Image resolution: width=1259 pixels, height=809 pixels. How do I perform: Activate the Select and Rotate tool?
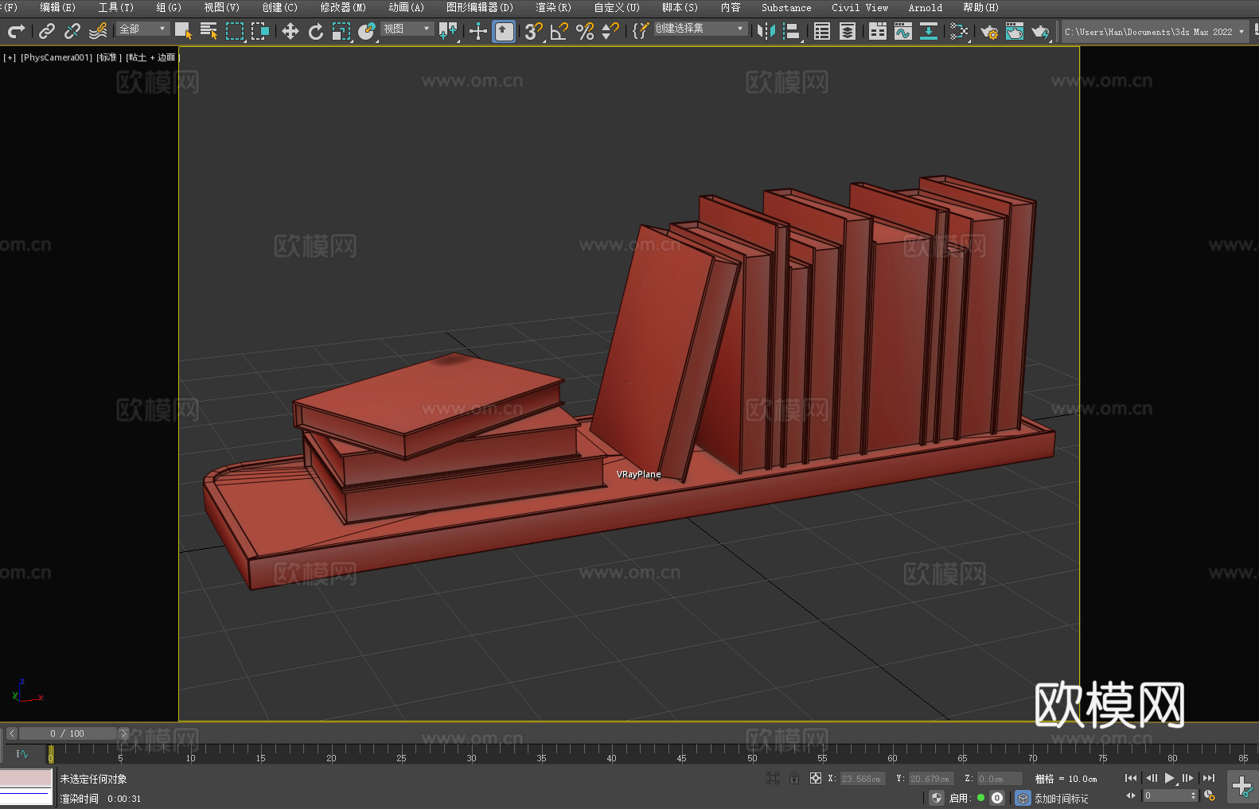click(x=316, y=31)
